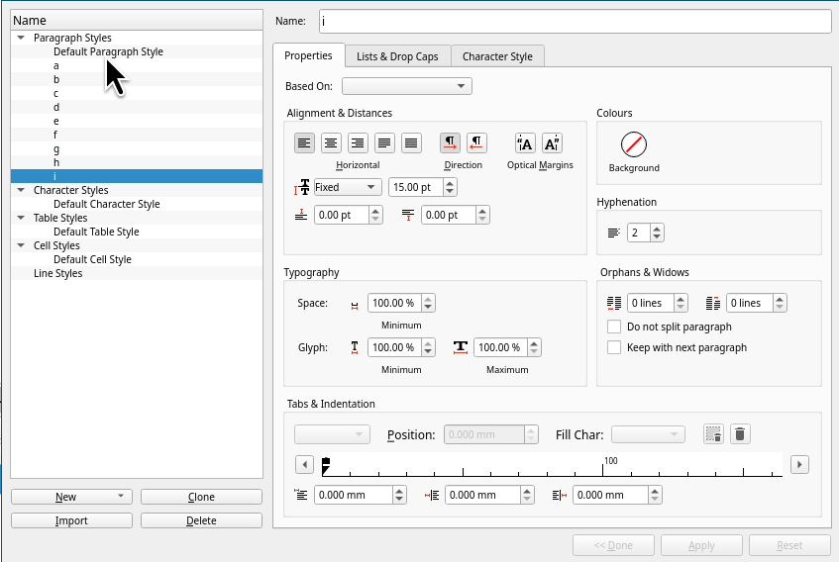This screenshot has width=839, height=562.
Task: Toggle left-to-right direction button
Action: click(x=450, y=143)
